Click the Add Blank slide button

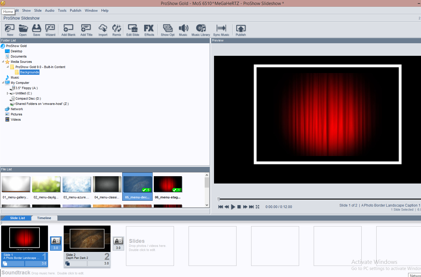click(68, 29)
